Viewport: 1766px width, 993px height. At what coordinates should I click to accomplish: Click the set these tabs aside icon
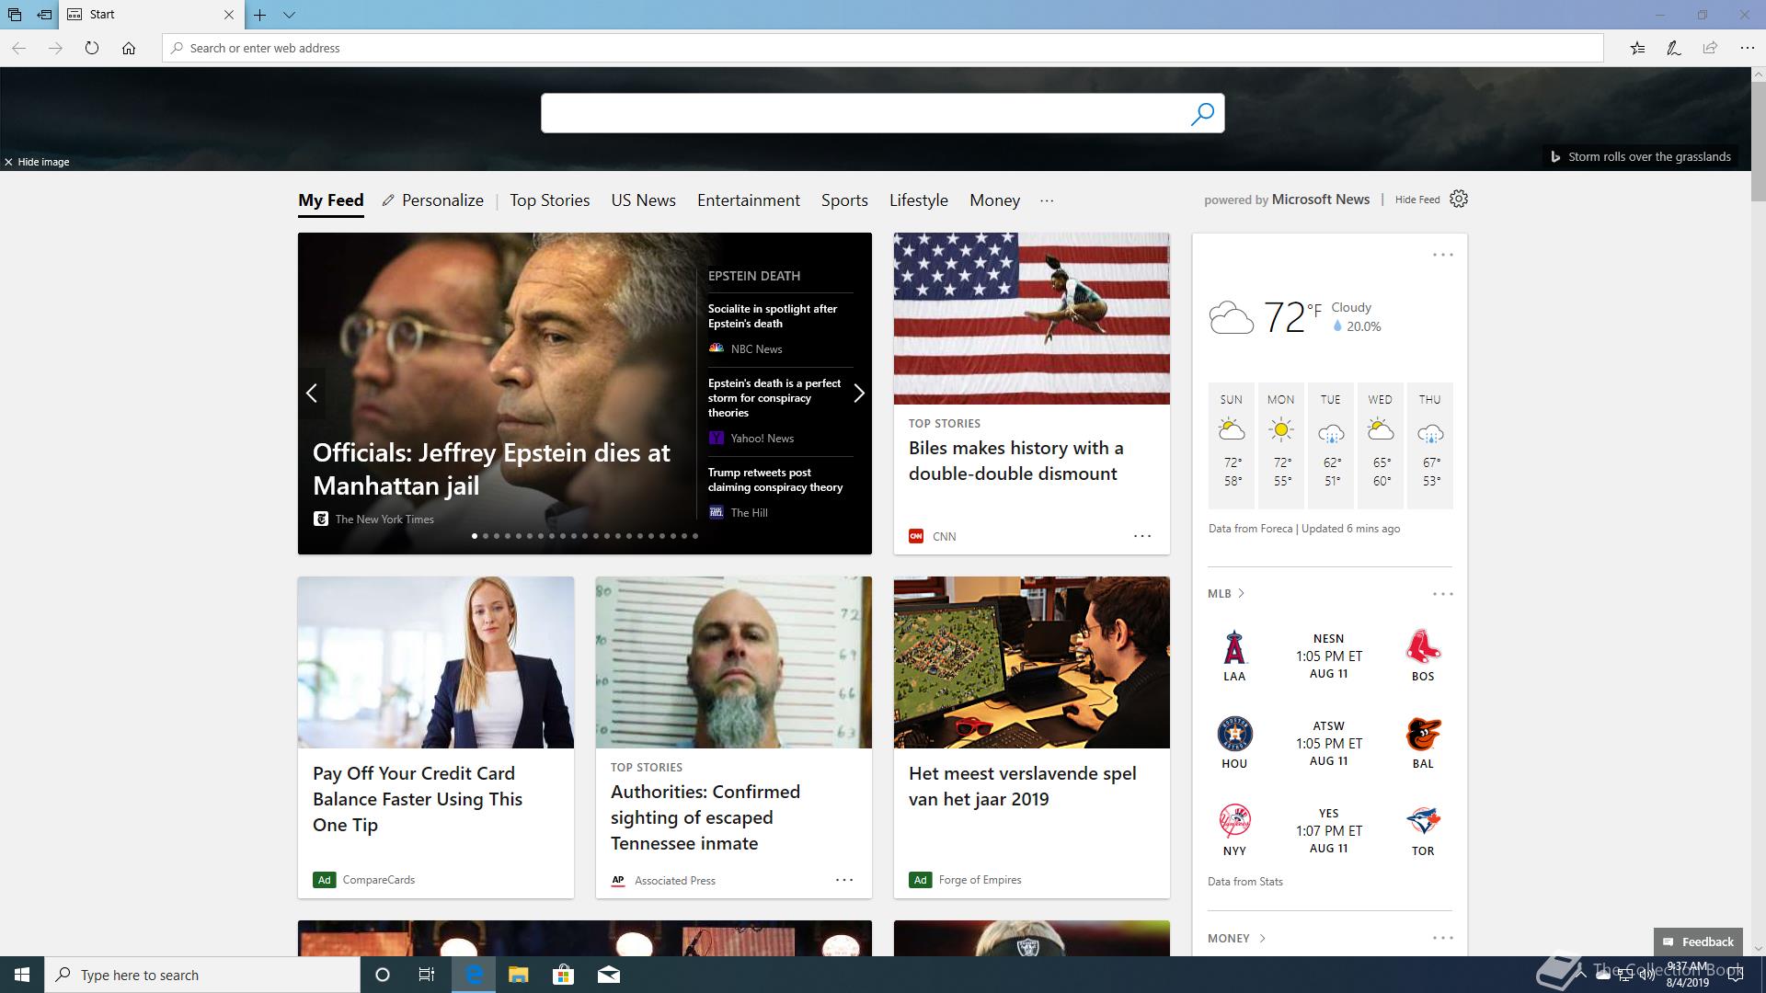(44, 15)
